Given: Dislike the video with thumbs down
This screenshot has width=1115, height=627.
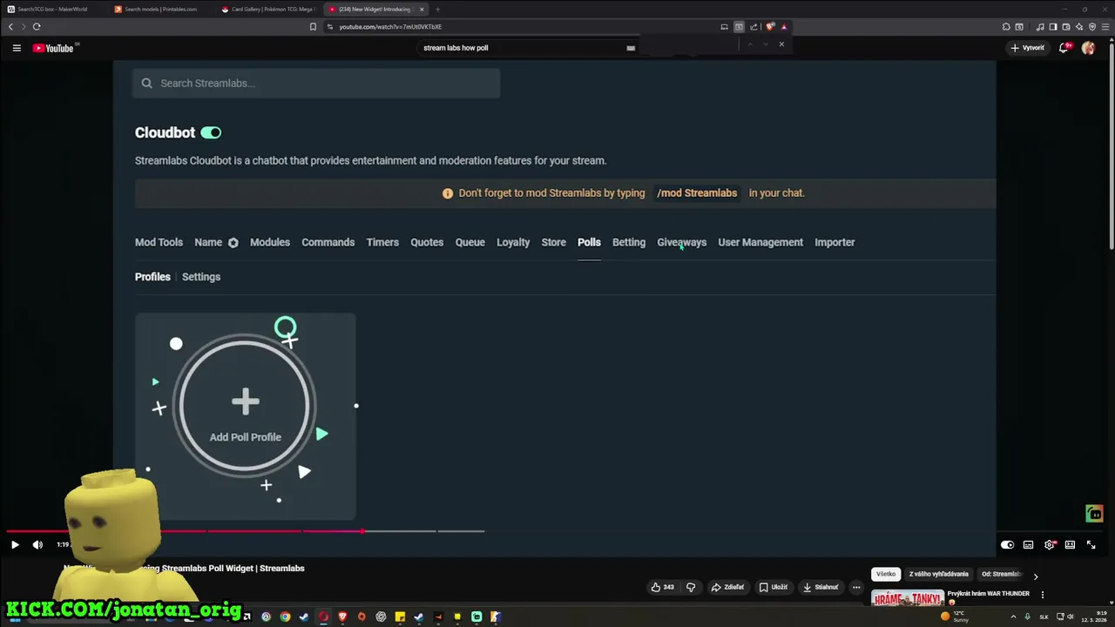Looking at the screenshot, I should [x=691, y=587].
